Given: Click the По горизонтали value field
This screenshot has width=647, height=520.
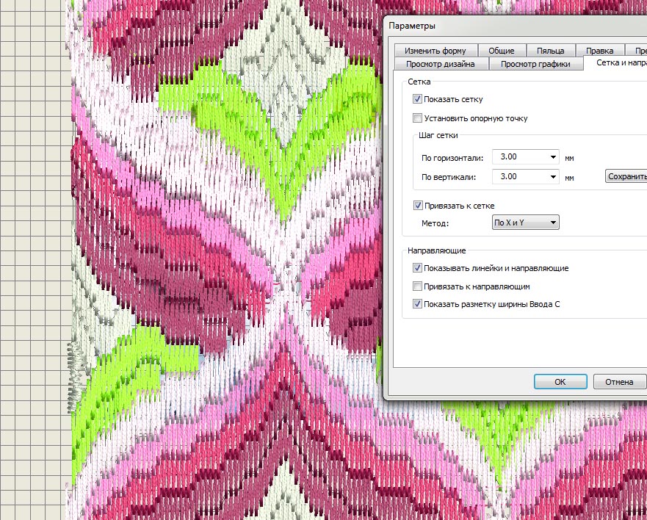Looking at the screenshot, I should pyautogui.click(x=519, y=157).
